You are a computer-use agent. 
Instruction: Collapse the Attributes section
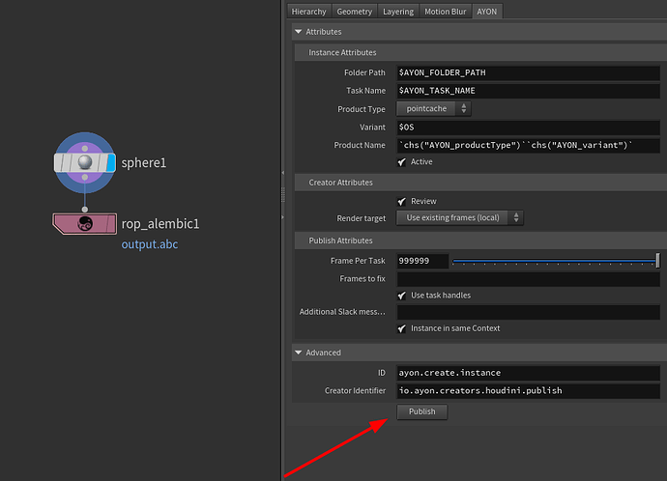[299, 32]
